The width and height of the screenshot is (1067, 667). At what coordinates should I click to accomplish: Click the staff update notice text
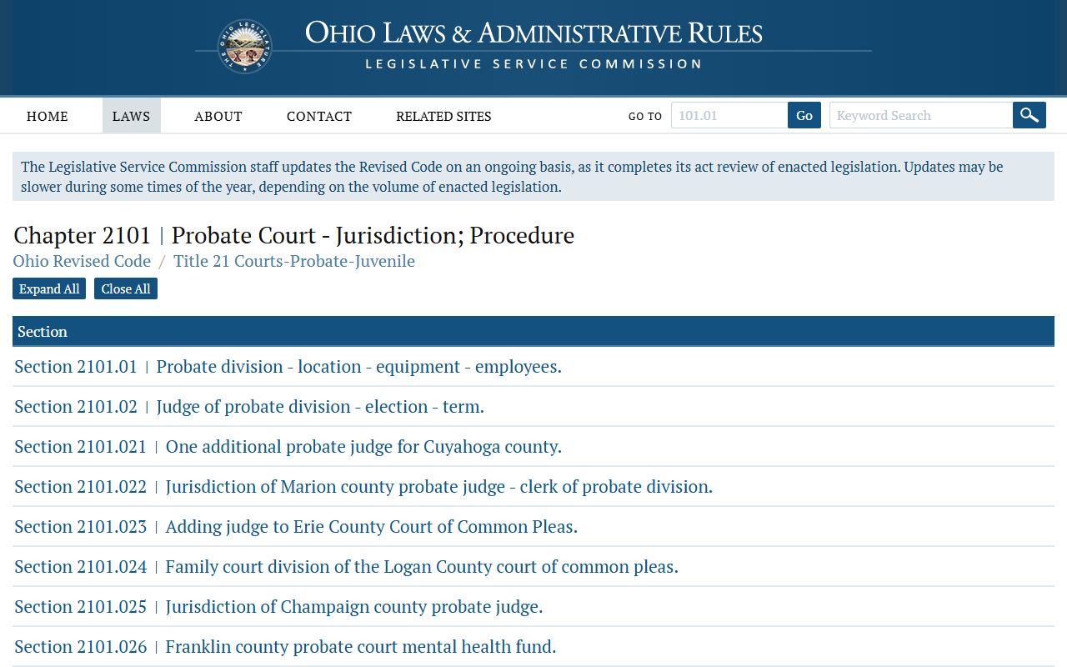point(533,177)
